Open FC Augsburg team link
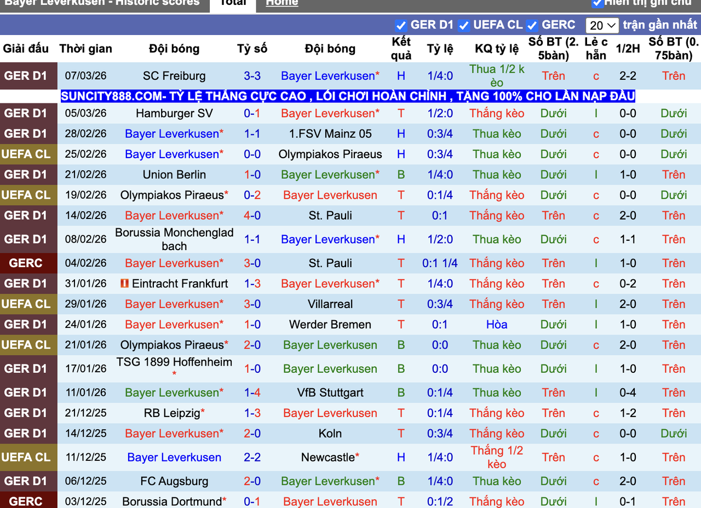The height and width of the screenshot is (508, 701). click(174, 481)
